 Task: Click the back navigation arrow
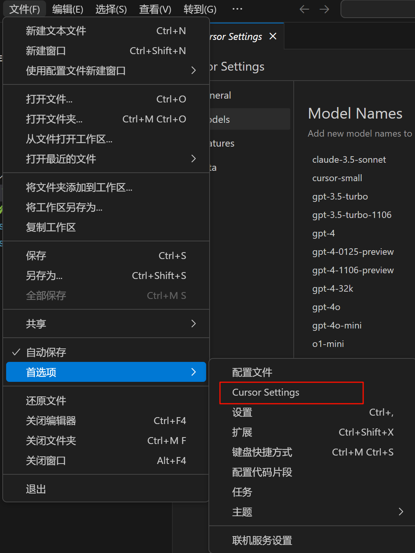(x=304, y=9)
